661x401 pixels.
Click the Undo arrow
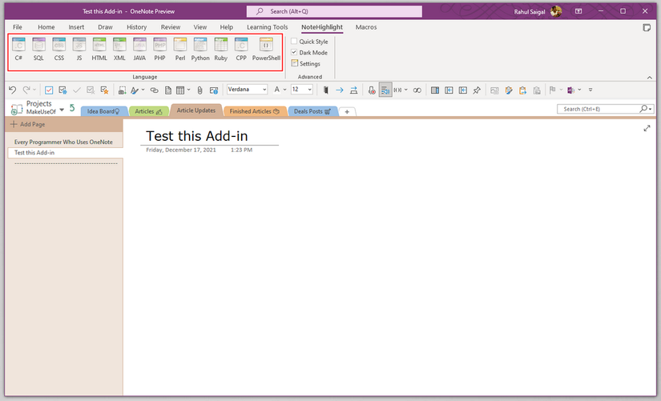click(x=12, y=90)
